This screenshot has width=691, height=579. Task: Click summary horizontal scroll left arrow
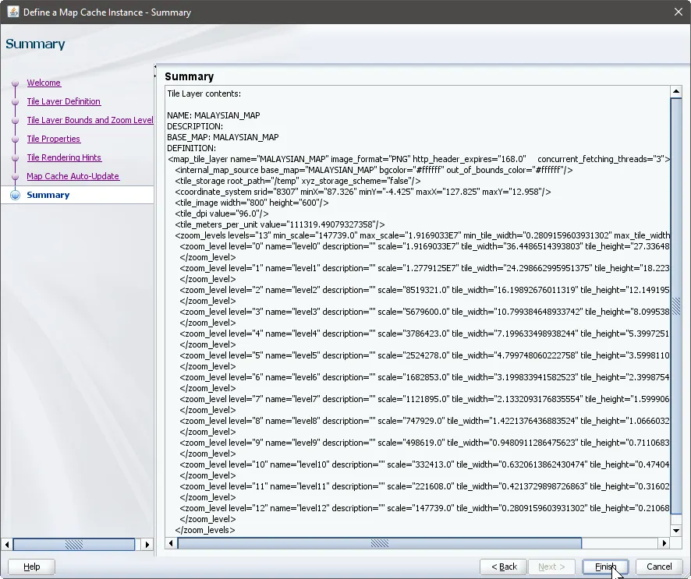point(171,543)
